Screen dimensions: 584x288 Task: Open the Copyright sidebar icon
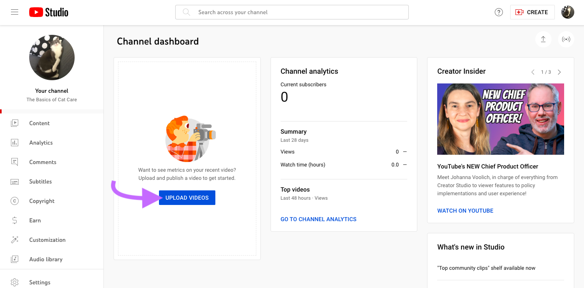[x=15, y=201]
